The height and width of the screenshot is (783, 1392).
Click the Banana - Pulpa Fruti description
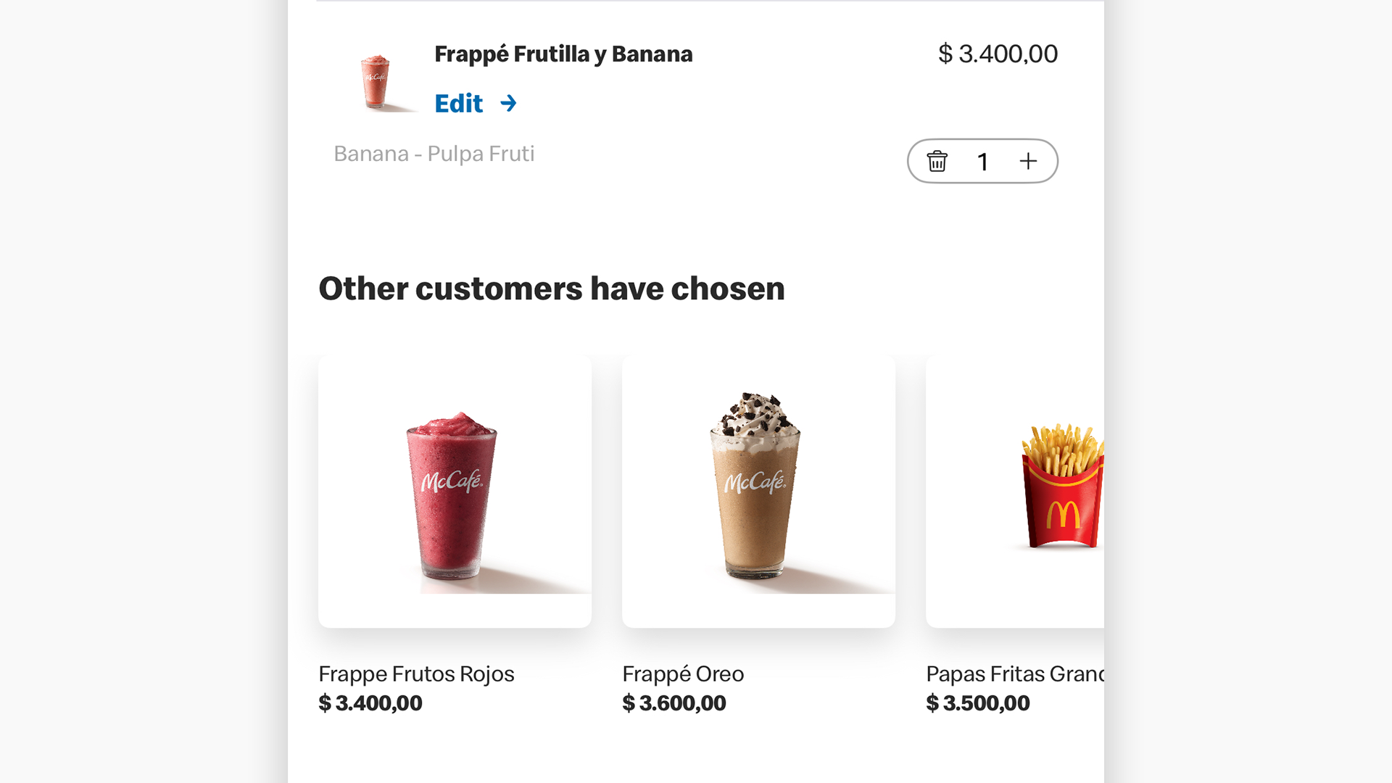[x=434, y=154]
